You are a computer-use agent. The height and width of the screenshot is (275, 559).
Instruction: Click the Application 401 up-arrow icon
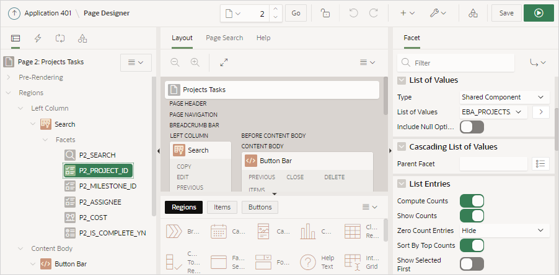click(14, 14)
